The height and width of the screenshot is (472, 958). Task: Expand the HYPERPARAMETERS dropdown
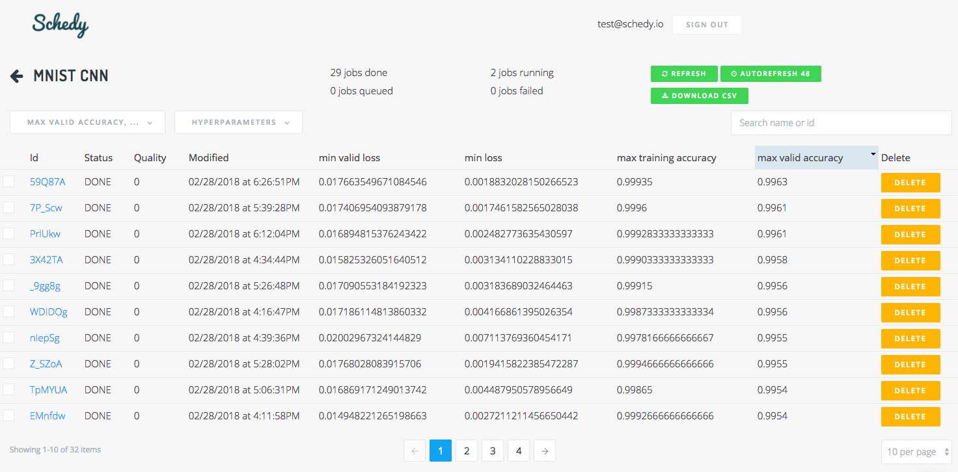tap(238, 122)
